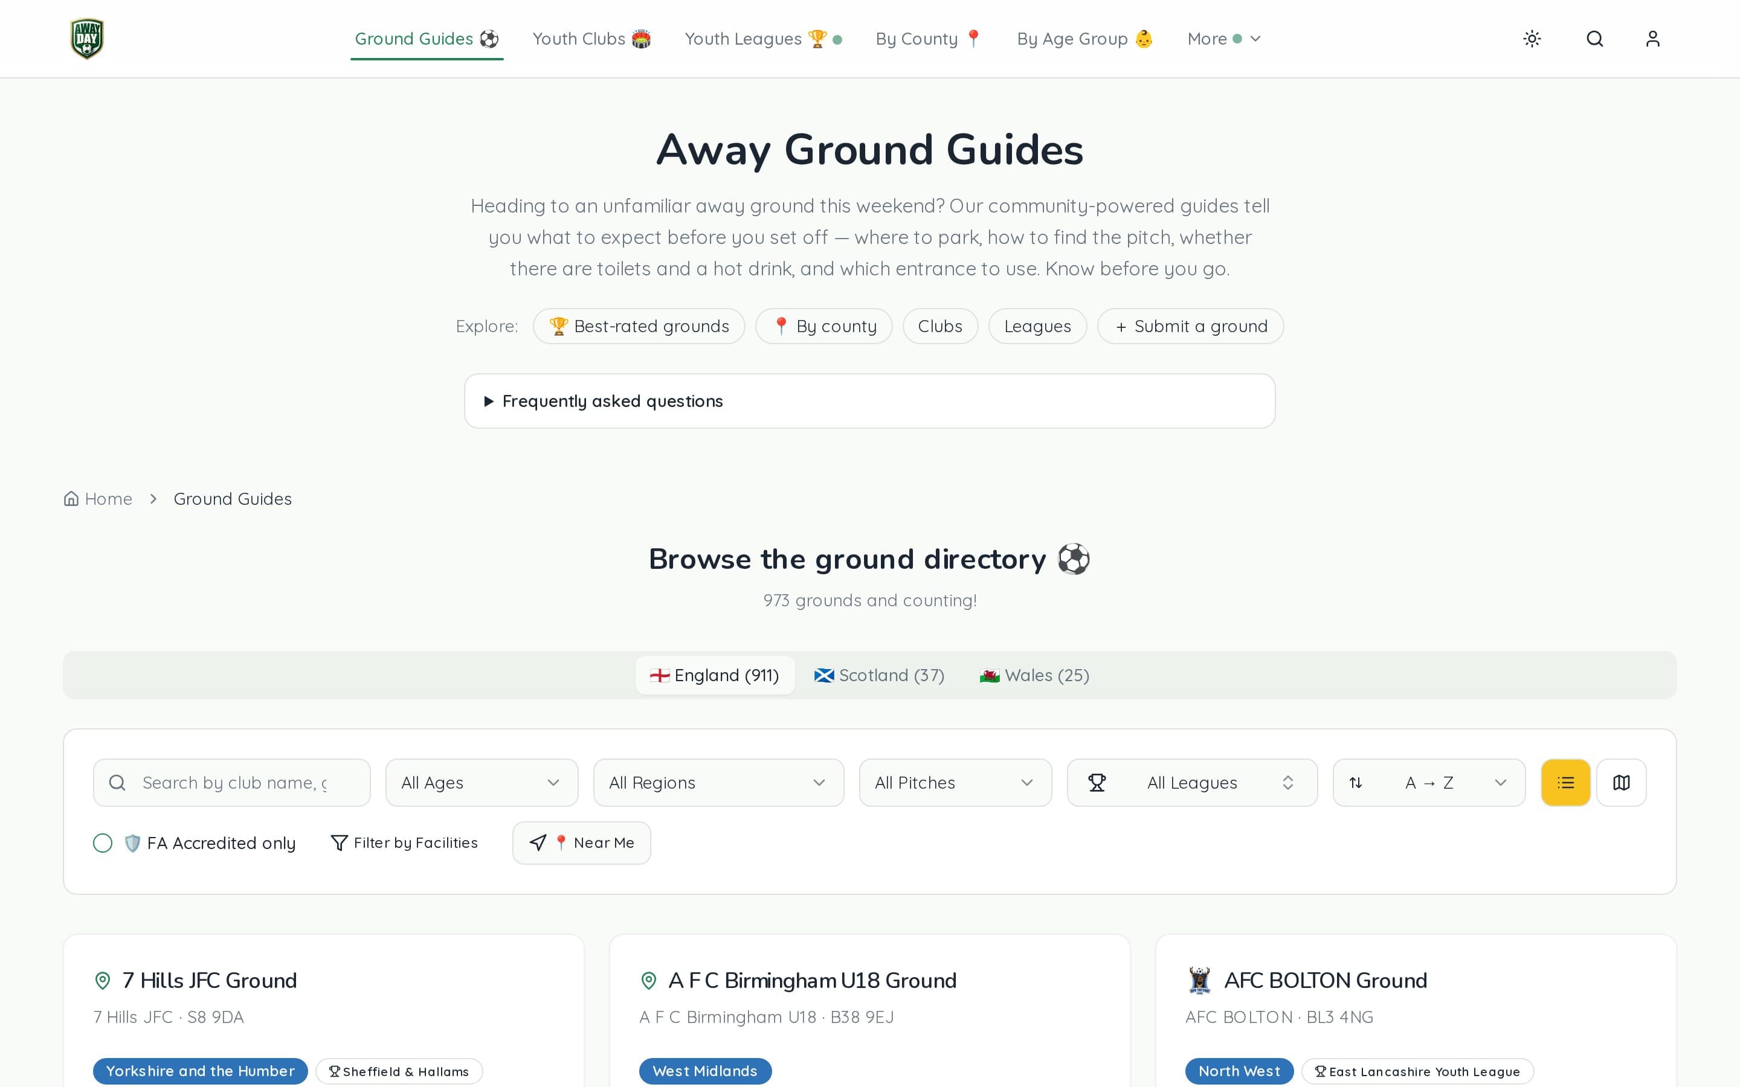Select the Wales (25) tab

1035,675
